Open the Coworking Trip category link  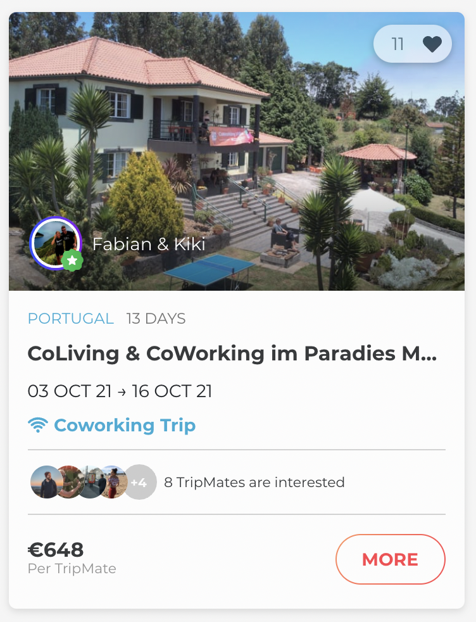click(125, 425)
